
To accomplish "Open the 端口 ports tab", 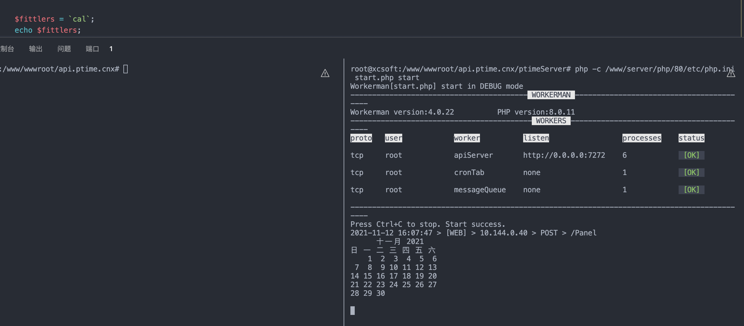I will pos(92,49).
